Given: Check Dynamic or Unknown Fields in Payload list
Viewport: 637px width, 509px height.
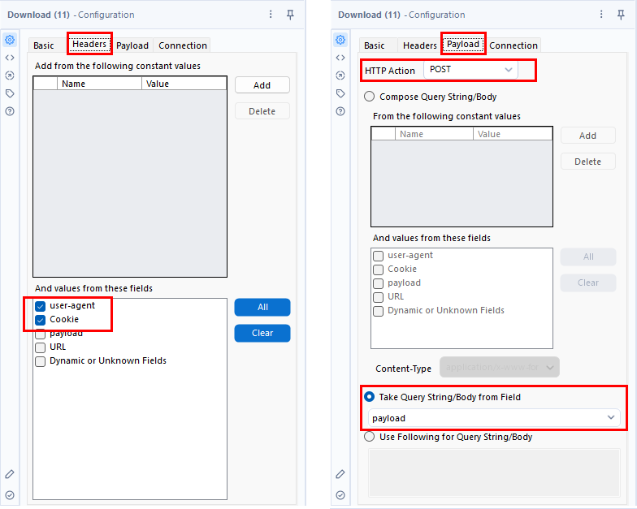Looking at the screenshot, I should tap(379, 311).
